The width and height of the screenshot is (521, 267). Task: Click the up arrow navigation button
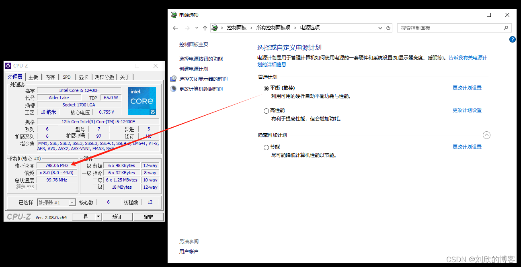(x=205, y=28)
